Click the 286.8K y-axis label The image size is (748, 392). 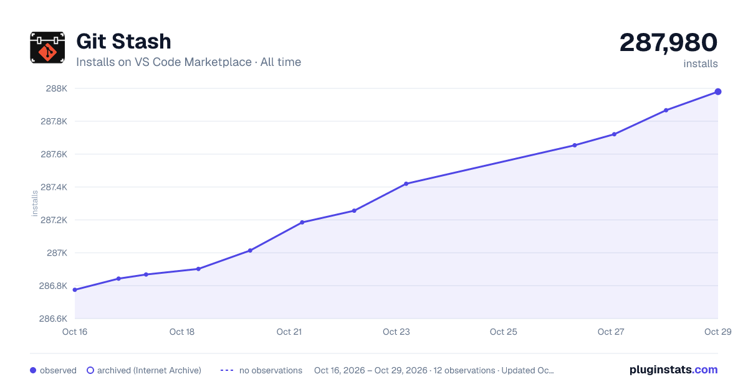[x=53, y=286]
